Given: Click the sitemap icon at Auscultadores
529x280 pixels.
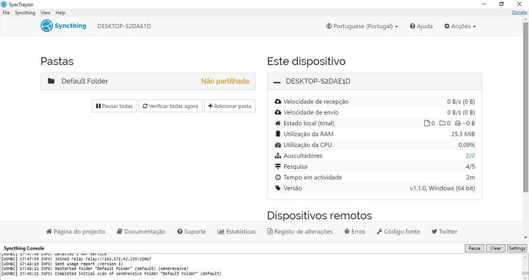Looking at the screenshot, I should coord(278,155).
